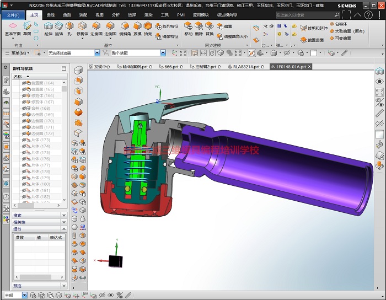Image resolution: width=386 pixels, height=300 pixels.
Task: Toggle visibility of 合并 (168)
Action: pos(24,108)
